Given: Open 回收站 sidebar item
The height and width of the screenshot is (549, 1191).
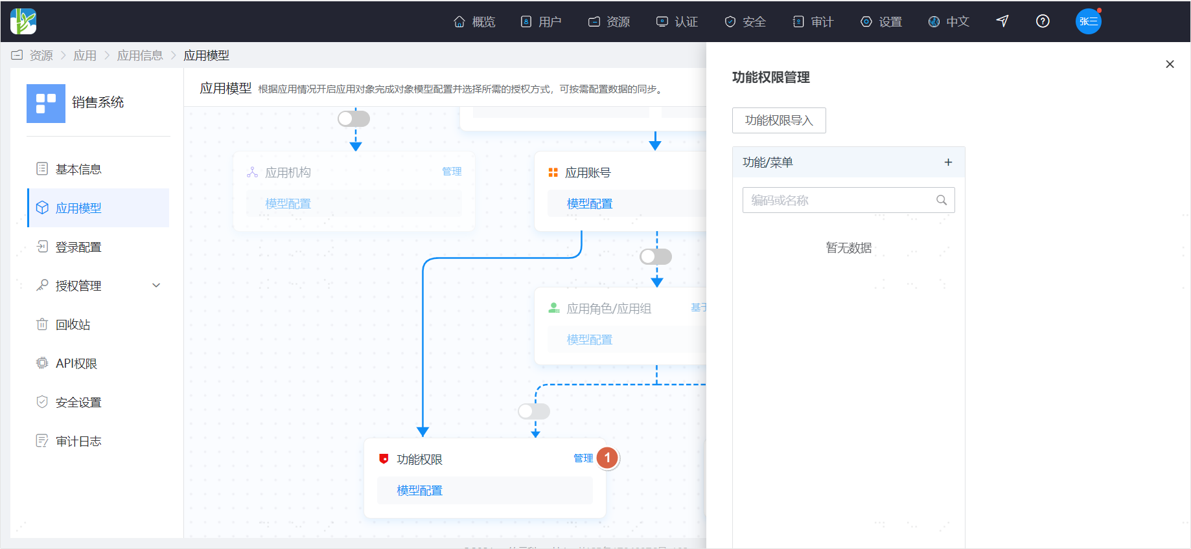Looking at the screenshot, I should point(98,324).
